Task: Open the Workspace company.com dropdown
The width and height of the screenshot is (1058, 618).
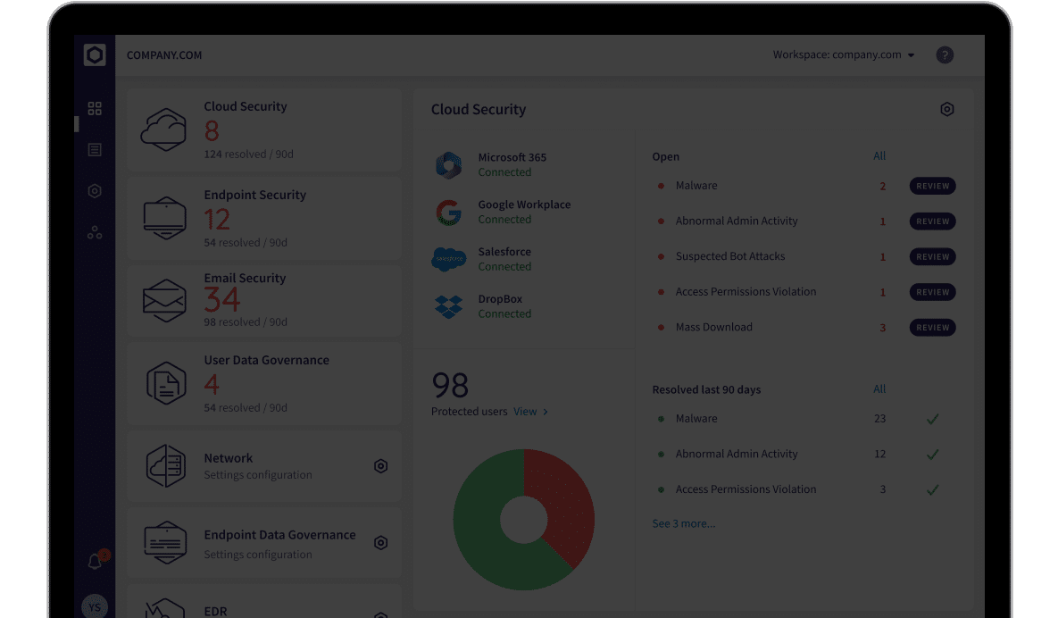Action: pos(844,54)
